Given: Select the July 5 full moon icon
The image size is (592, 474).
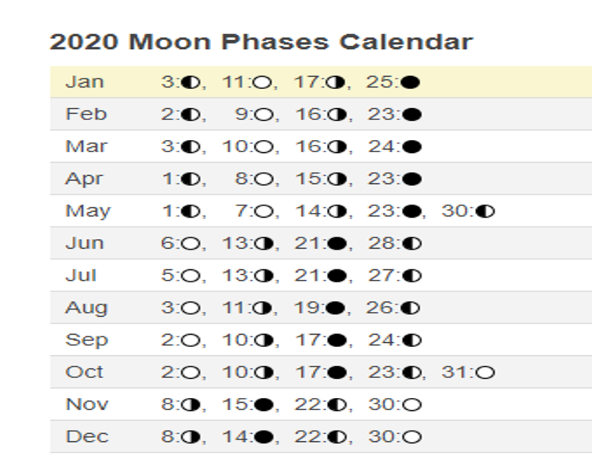Looking at the screenshot, I should pyautogui.click(x=191, y=275).
